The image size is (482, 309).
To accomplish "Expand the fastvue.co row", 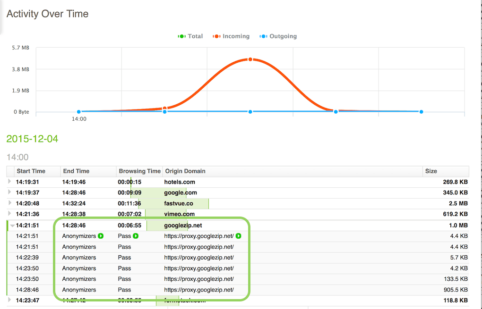I will pyautogui.click(x=9, y=203).
